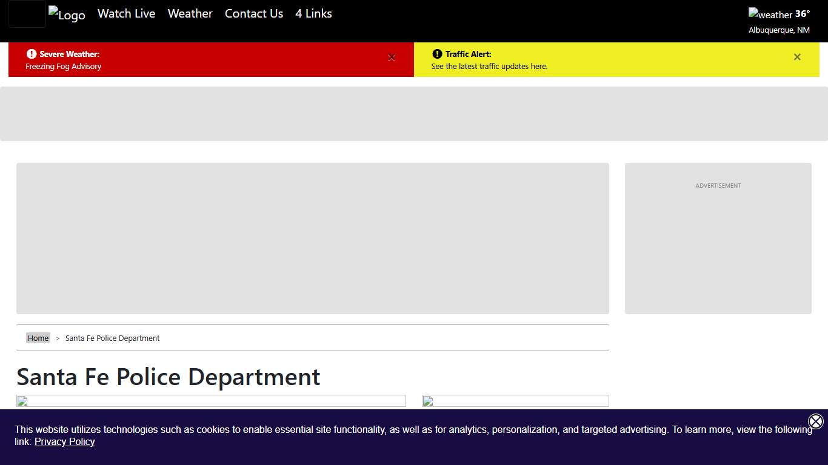Viewport: 828px width, 465px height.
Task: Click the Traffic Alert exclamation icon
Action: [x=437, y=54]
